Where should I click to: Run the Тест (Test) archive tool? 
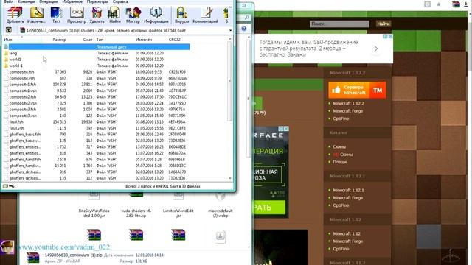point(56,15)
